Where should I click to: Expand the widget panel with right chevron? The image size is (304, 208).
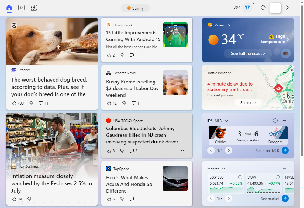[288, 8]
